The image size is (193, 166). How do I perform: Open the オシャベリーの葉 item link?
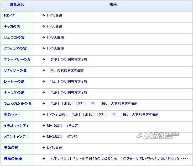pos(17,60)
